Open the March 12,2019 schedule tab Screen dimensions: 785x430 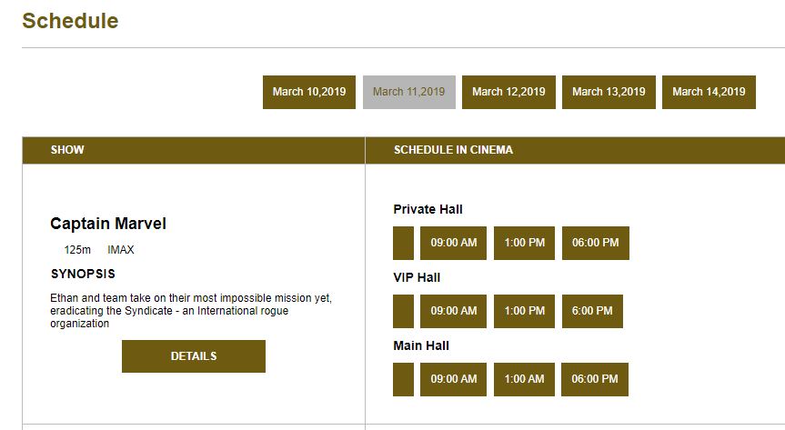pos(508,92)
